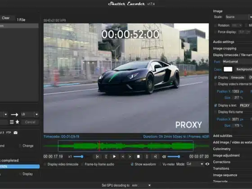
Task: Enable Display video timecode checkbox
Action: [45, 164]
